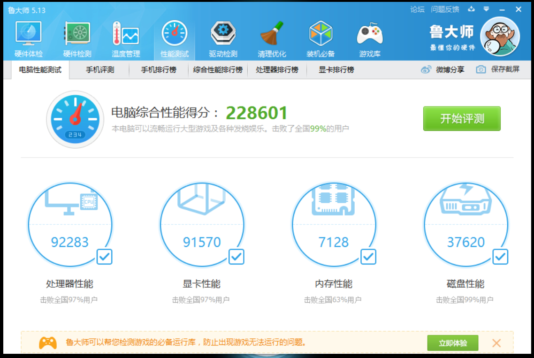
Task: Click 微博分享 share link
Action: click(x=450, y=69)
